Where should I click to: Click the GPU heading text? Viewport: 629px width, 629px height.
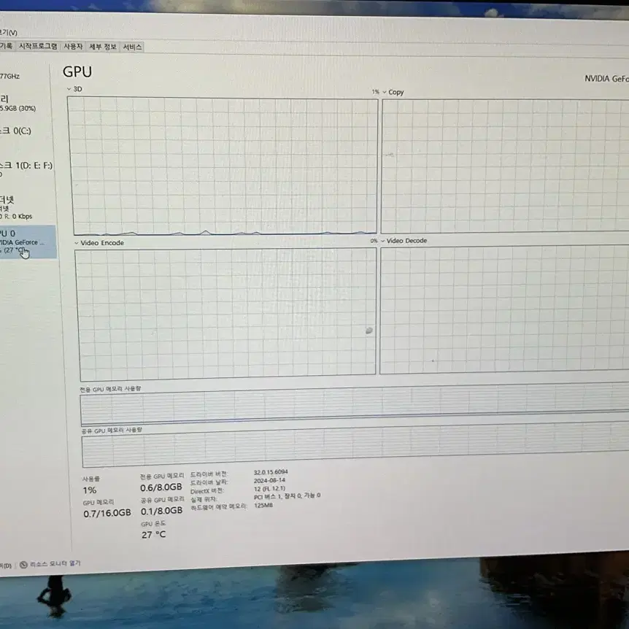pos(77,72)
